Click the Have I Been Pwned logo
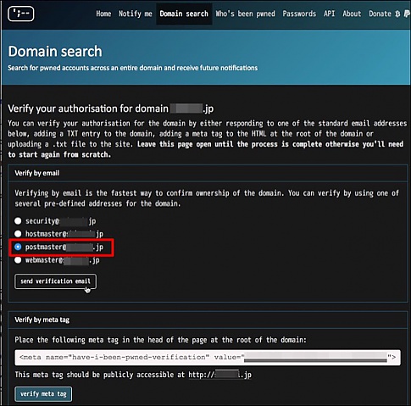This screenshot has width=411, height=406. pos(21,14)
